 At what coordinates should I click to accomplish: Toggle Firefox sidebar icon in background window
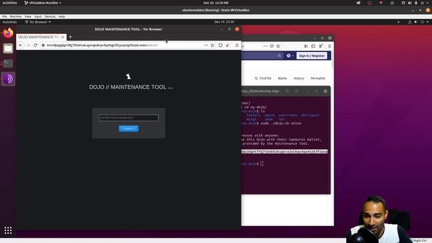313,47
